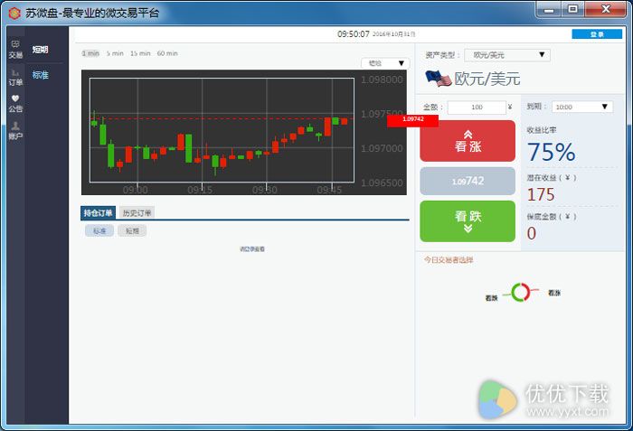Click the EUR/USD flag icon

438,79
